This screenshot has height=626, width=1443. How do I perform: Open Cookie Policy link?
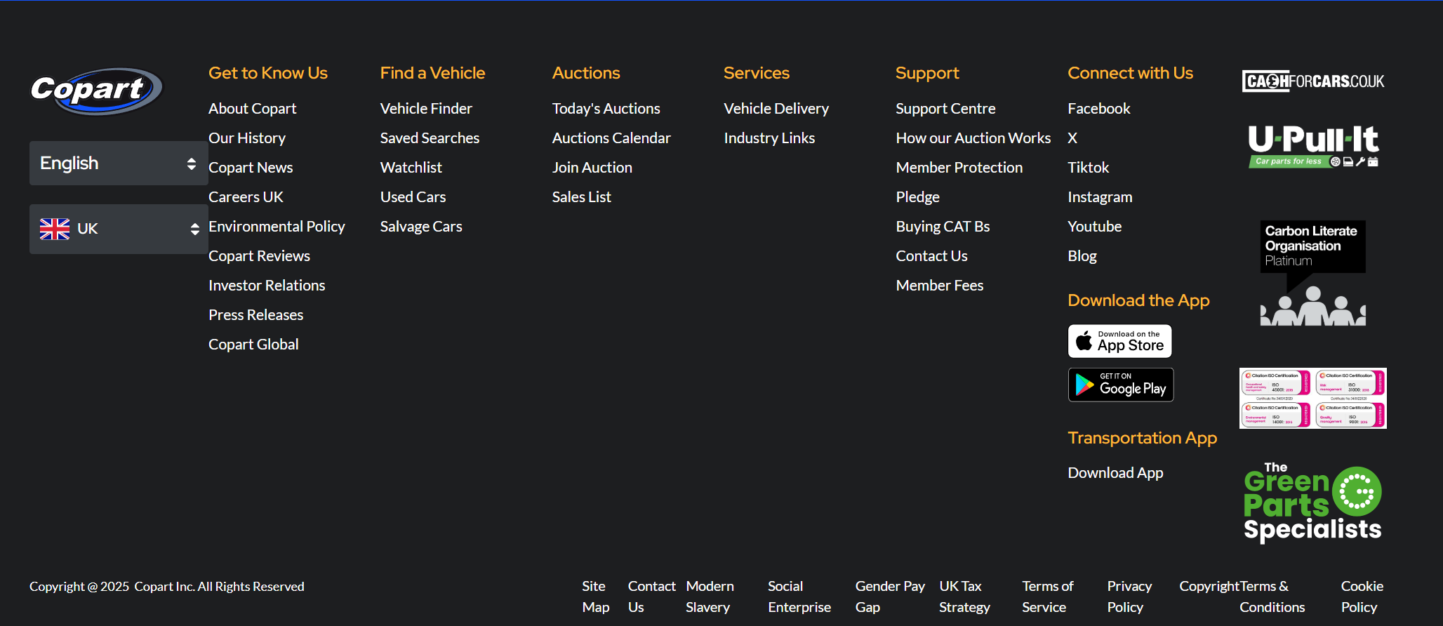(x=1362, y=597)
